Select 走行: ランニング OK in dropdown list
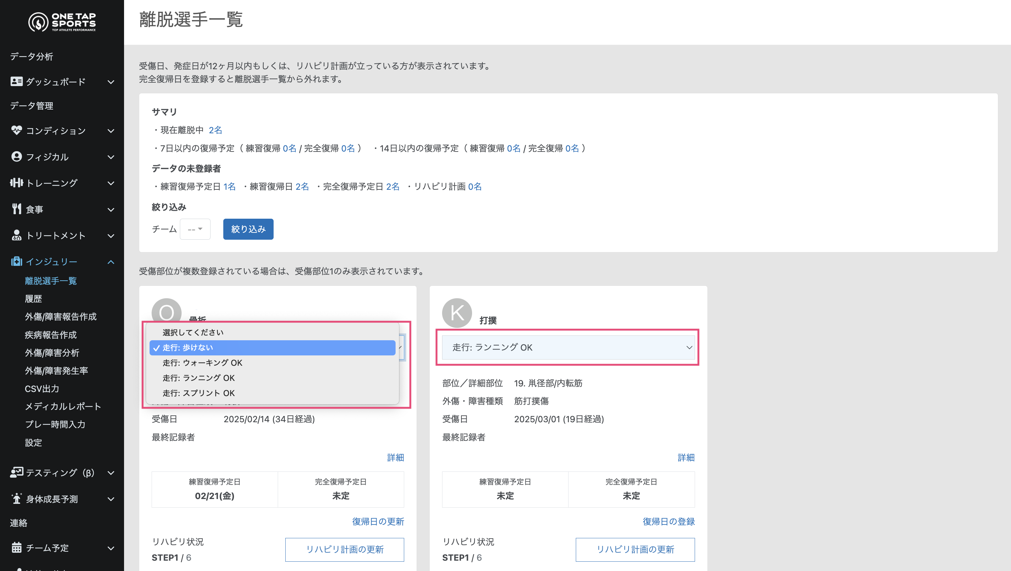This screenshot has width=1011, height=571. pyautogui.click(x=272, y=378)
